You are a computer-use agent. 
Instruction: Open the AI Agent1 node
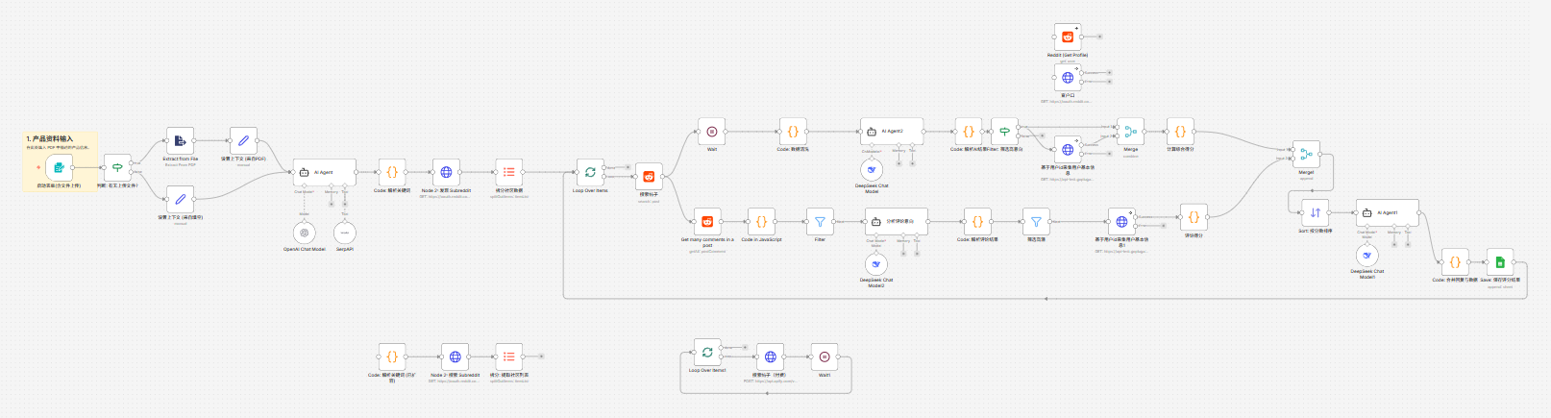click(1388, 213)
